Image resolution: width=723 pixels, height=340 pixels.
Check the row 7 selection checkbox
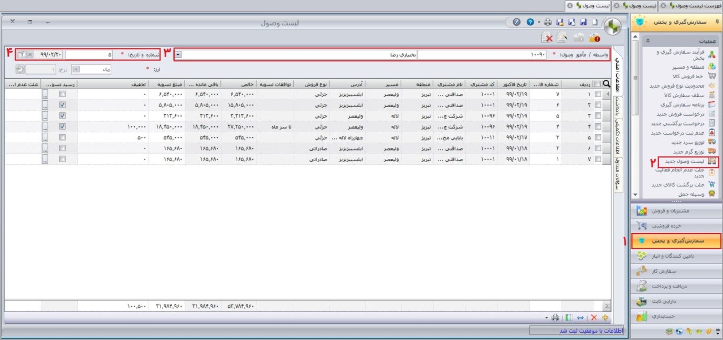[x=598, y=159]
